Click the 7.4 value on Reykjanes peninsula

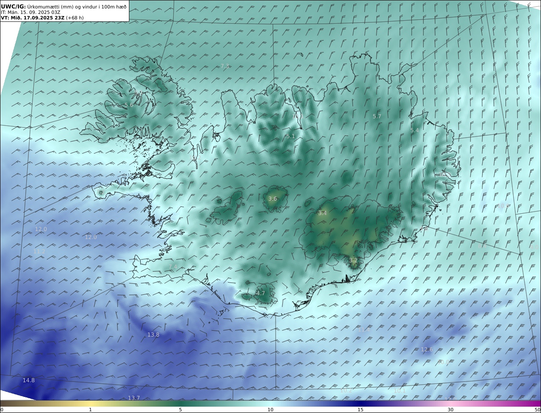point(173,266)
